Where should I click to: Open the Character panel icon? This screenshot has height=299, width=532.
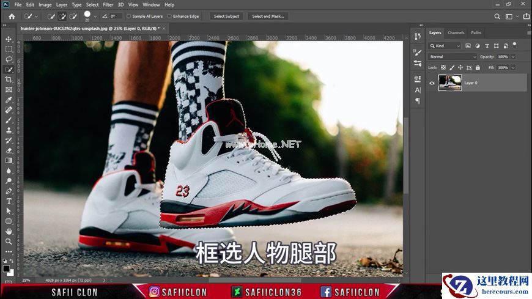pyautogui.click(x=418, y=90)
